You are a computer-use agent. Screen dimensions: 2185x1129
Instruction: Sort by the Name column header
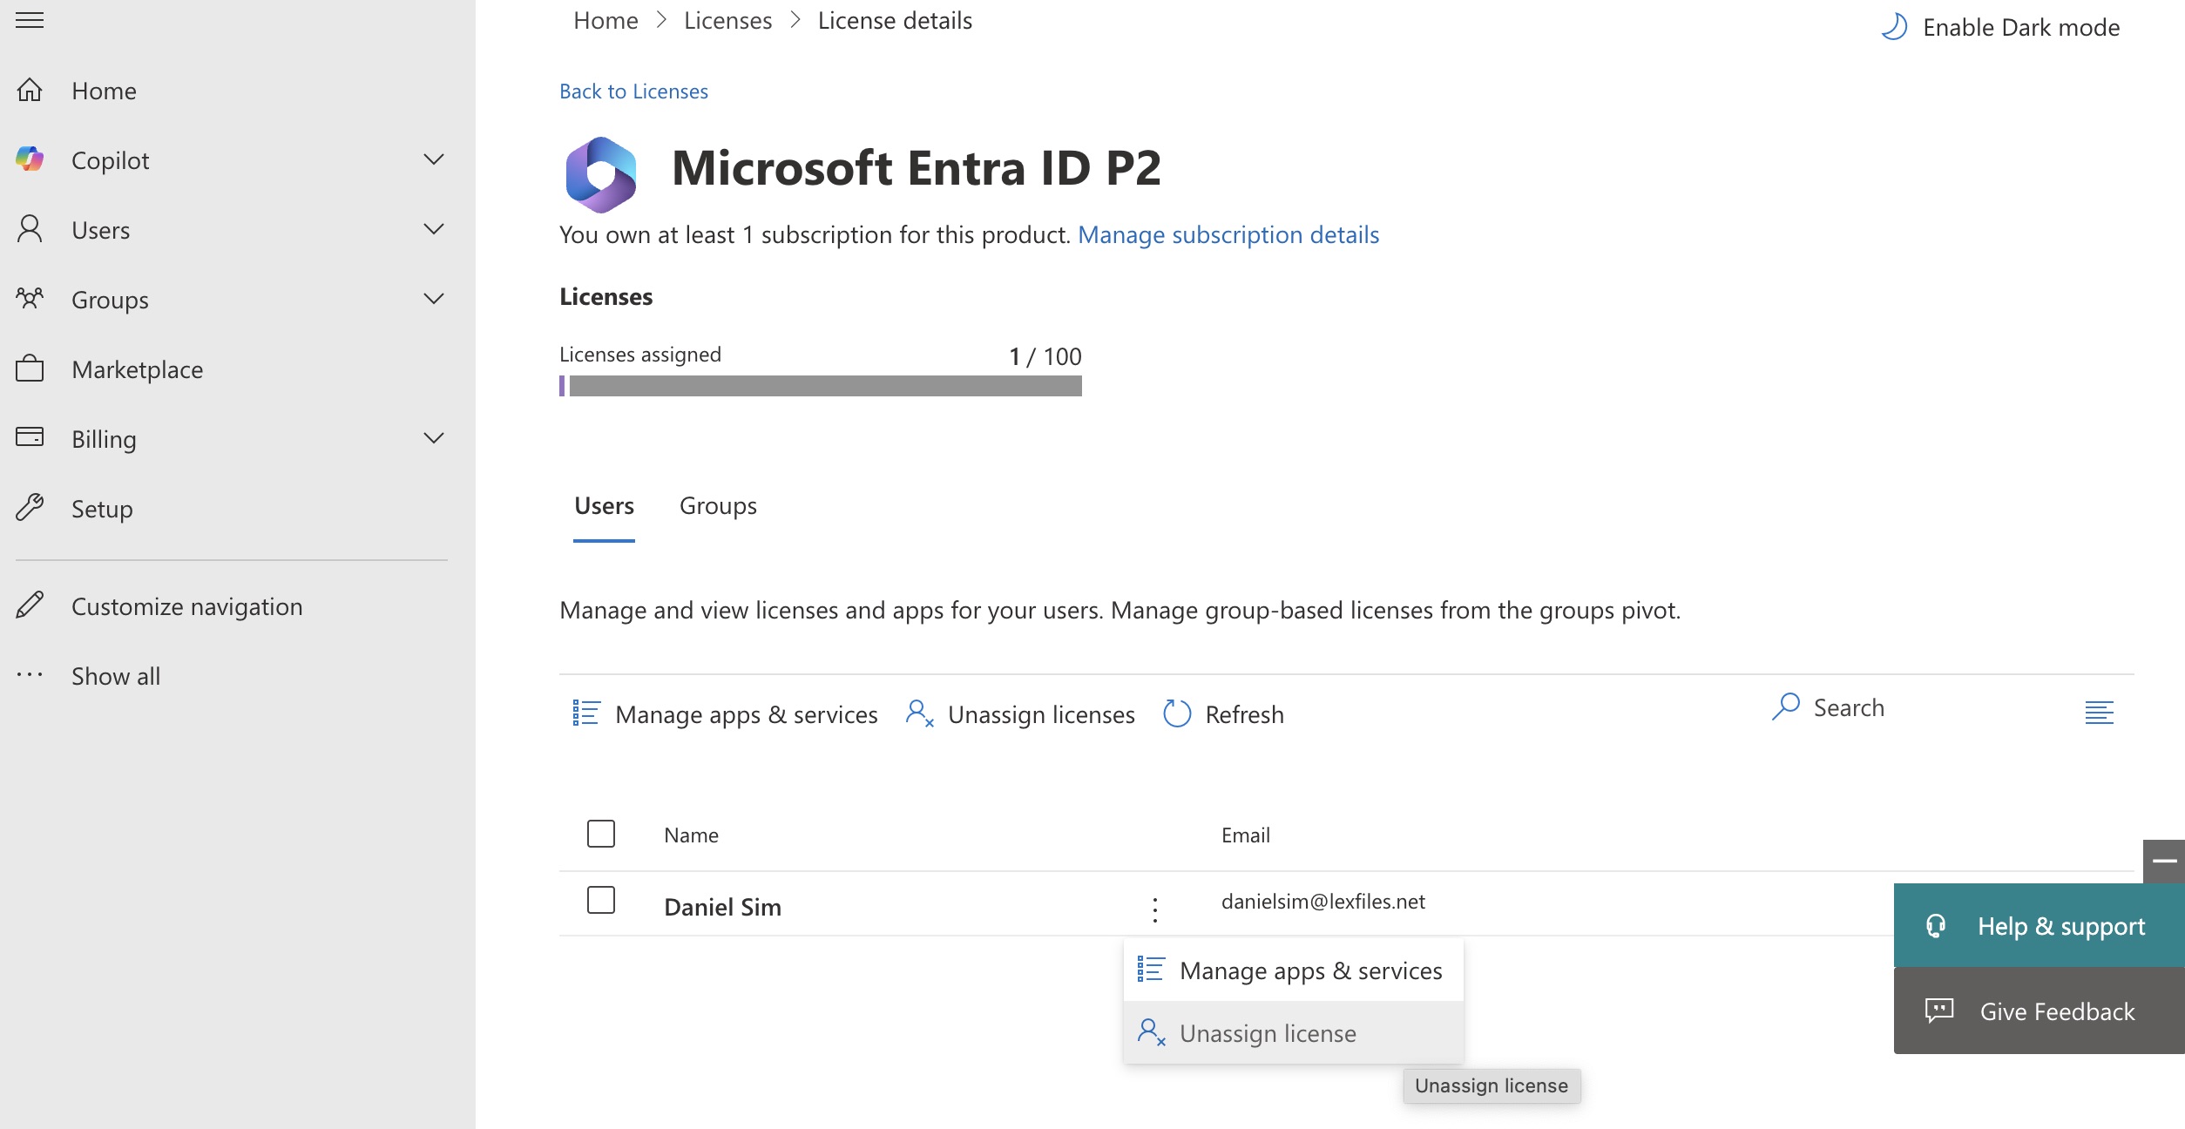point(691,835)
